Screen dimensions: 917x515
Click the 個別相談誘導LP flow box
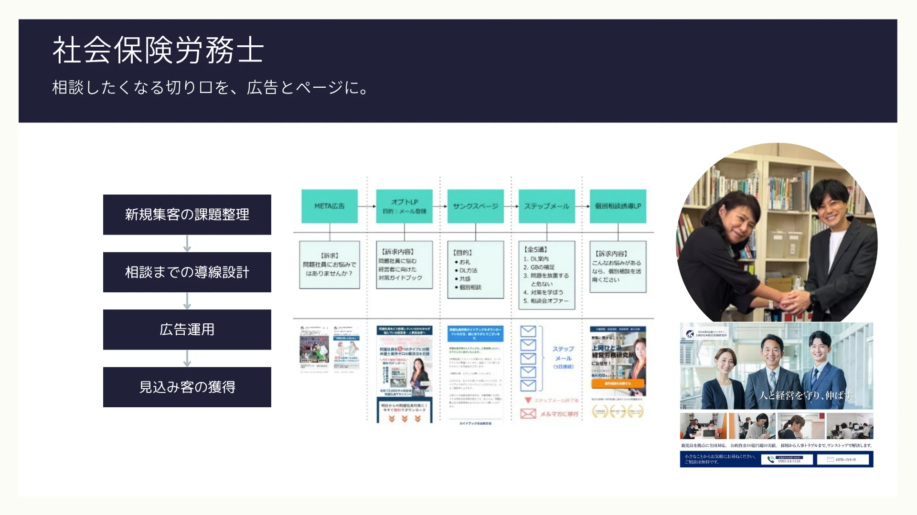618,206
